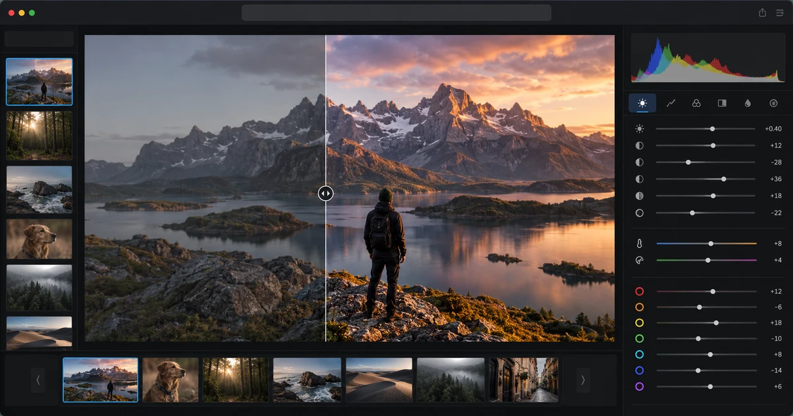The image size is (793, 416).
Task: Click the address bar field in the title bar
Action: [397, 13]
